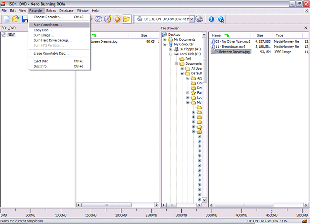Select Burn Image in Recorder menu

(59, 35)
